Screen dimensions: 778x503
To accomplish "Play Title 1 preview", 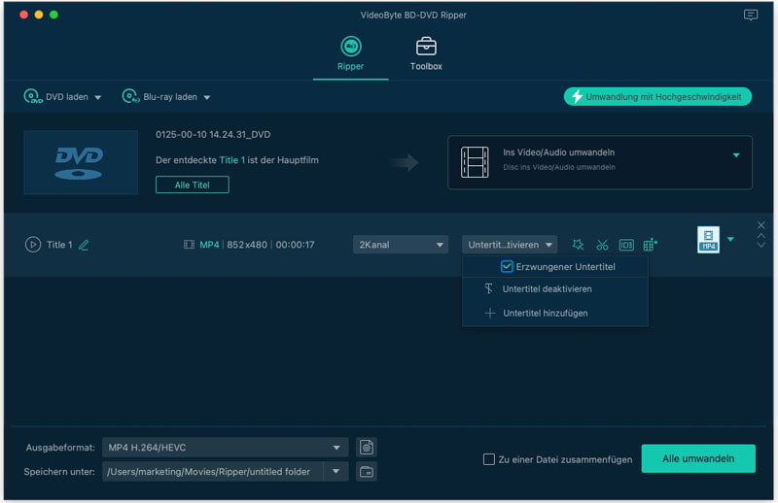I will tap(33, 245).
